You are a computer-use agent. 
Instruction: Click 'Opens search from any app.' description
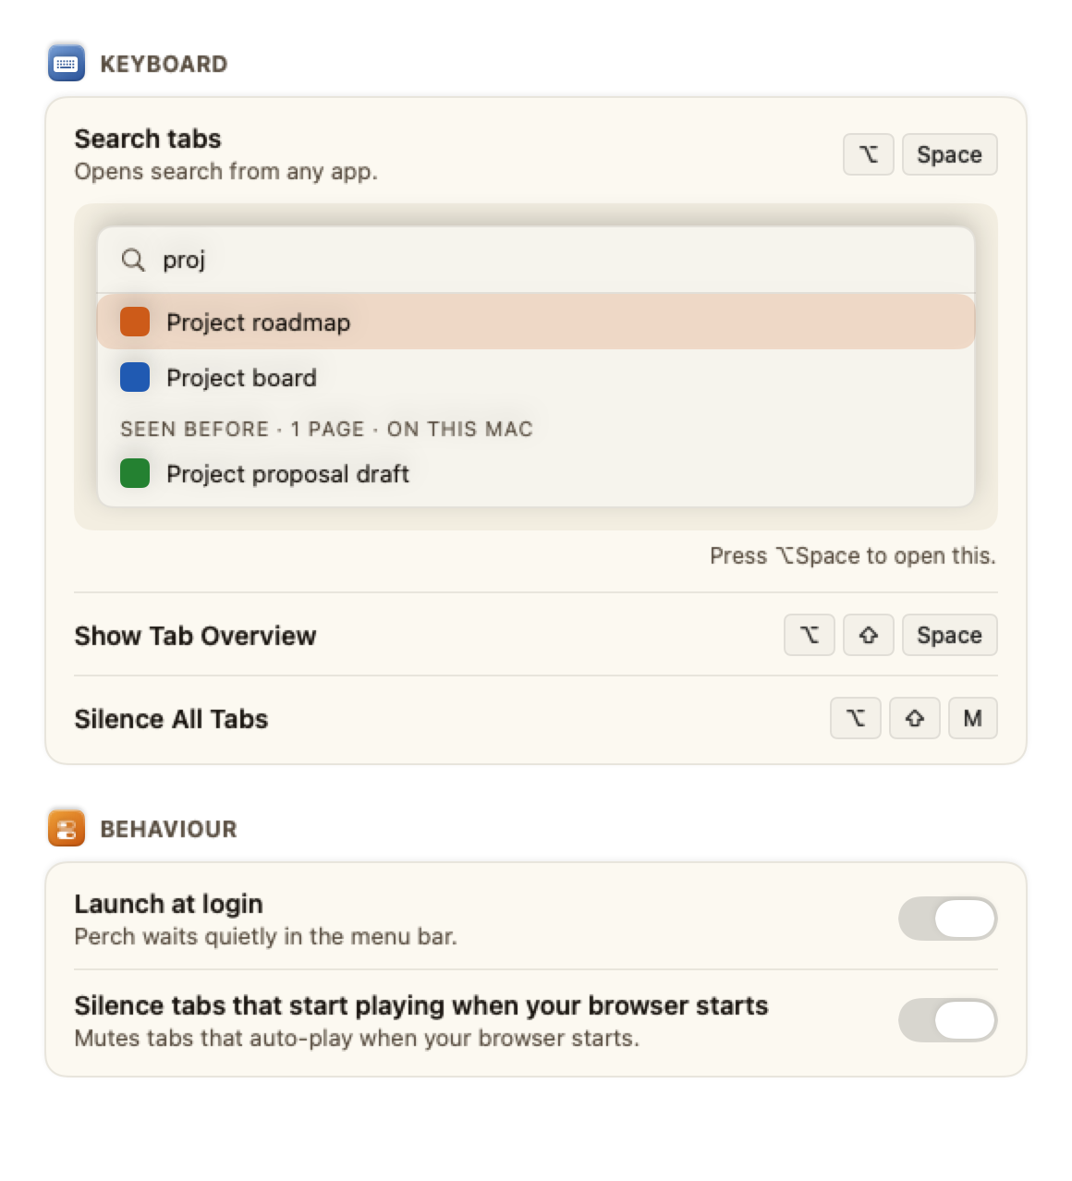point(226,172)
